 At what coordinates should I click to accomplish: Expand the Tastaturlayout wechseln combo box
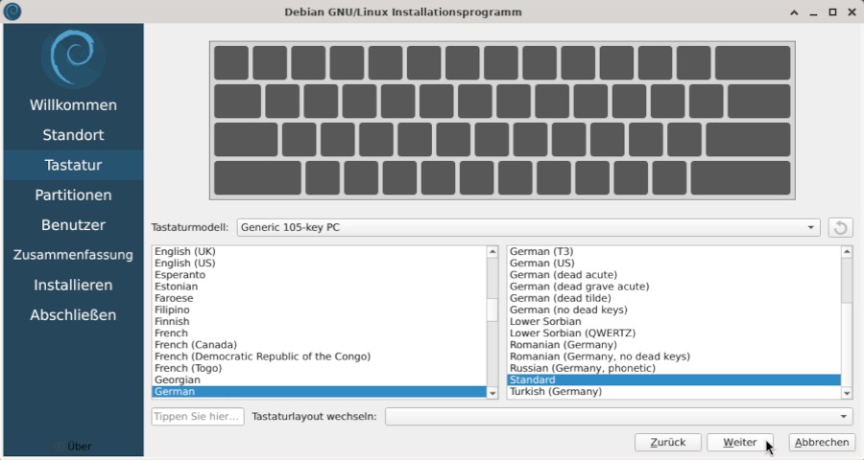coord(619,417)
